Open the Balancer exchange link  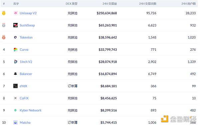click(x=26, y=74)
